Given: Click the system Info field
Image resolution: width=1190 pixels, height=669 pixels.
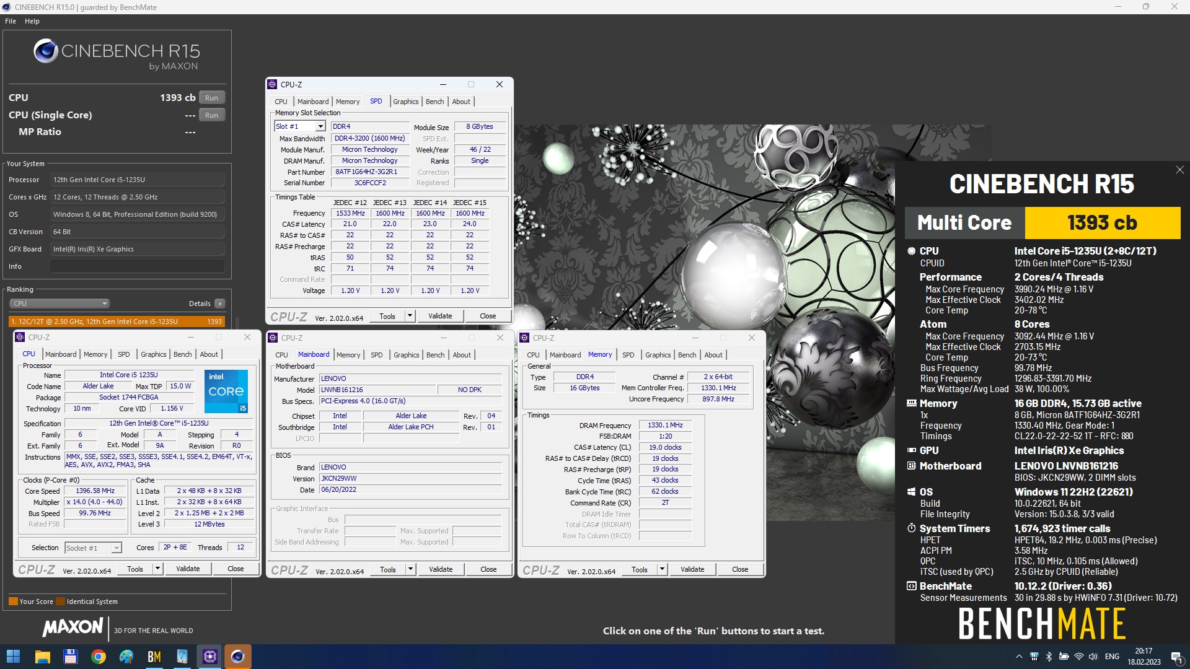Looking at the screenshot, I should [x=137, y=266].
